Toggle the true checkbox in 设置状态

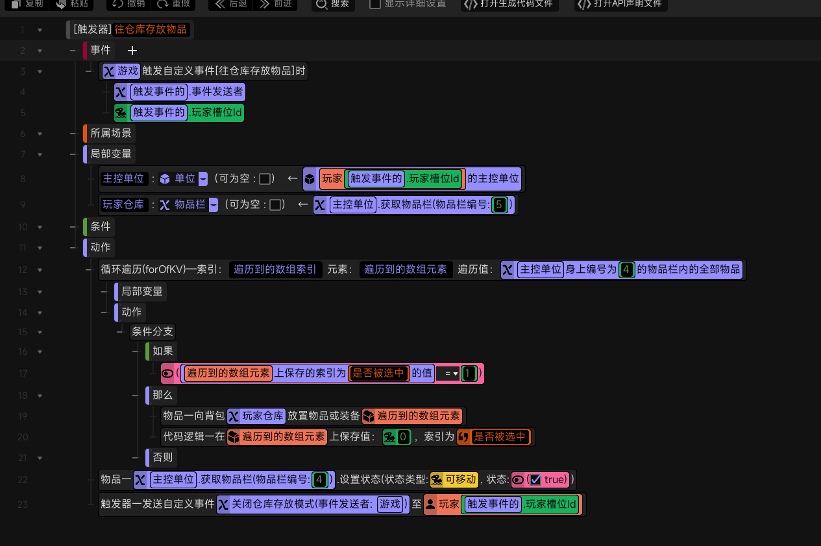(x=535, y=480)
